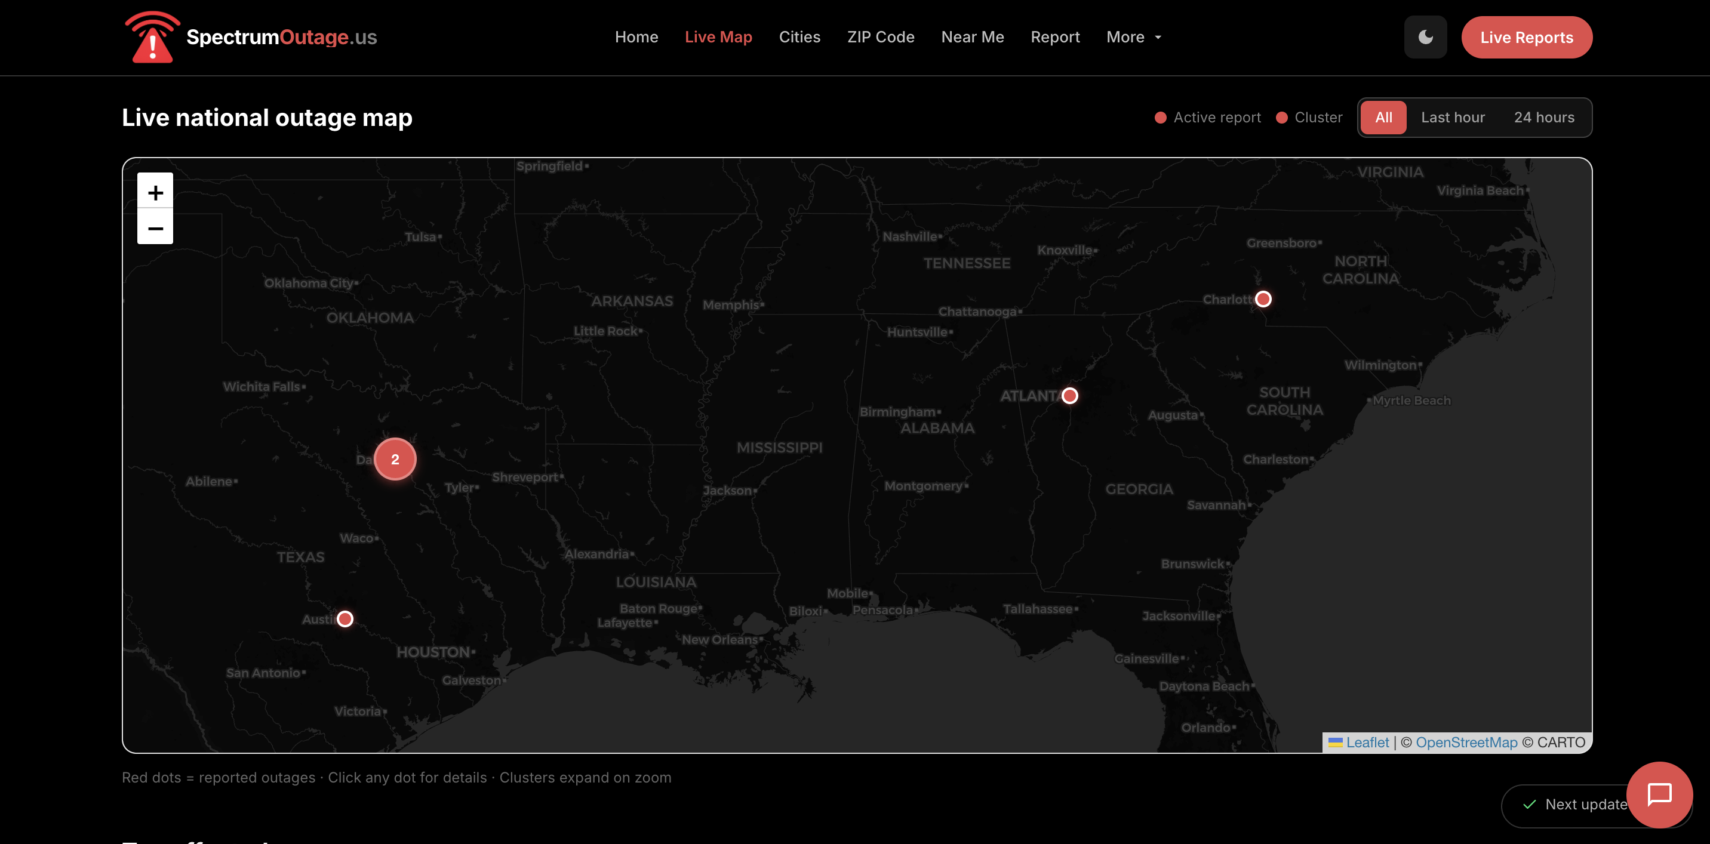Click the Virginia Beach map label
The width and height of the screenshot is (1710, 844).
1480,190
